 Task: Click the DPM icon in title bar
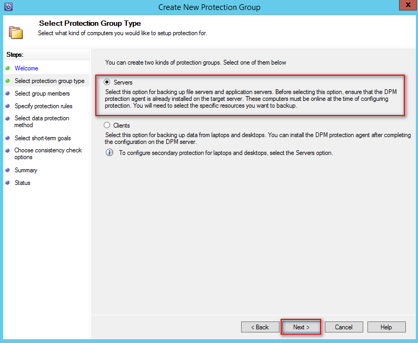coord(8,7)
